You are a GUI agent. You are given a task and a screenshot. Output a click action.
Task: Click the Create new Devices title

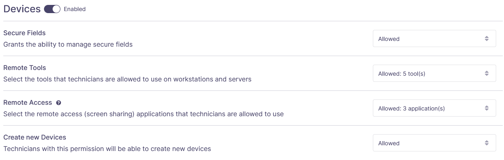pos(35,137)
